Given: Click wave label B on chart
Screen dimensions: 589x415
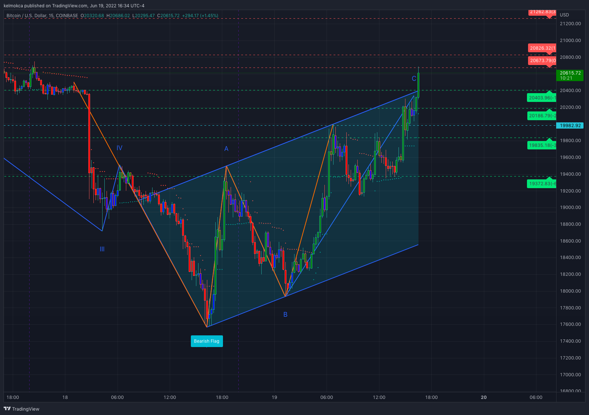Looking at the screenshot, I should point(285,315).
